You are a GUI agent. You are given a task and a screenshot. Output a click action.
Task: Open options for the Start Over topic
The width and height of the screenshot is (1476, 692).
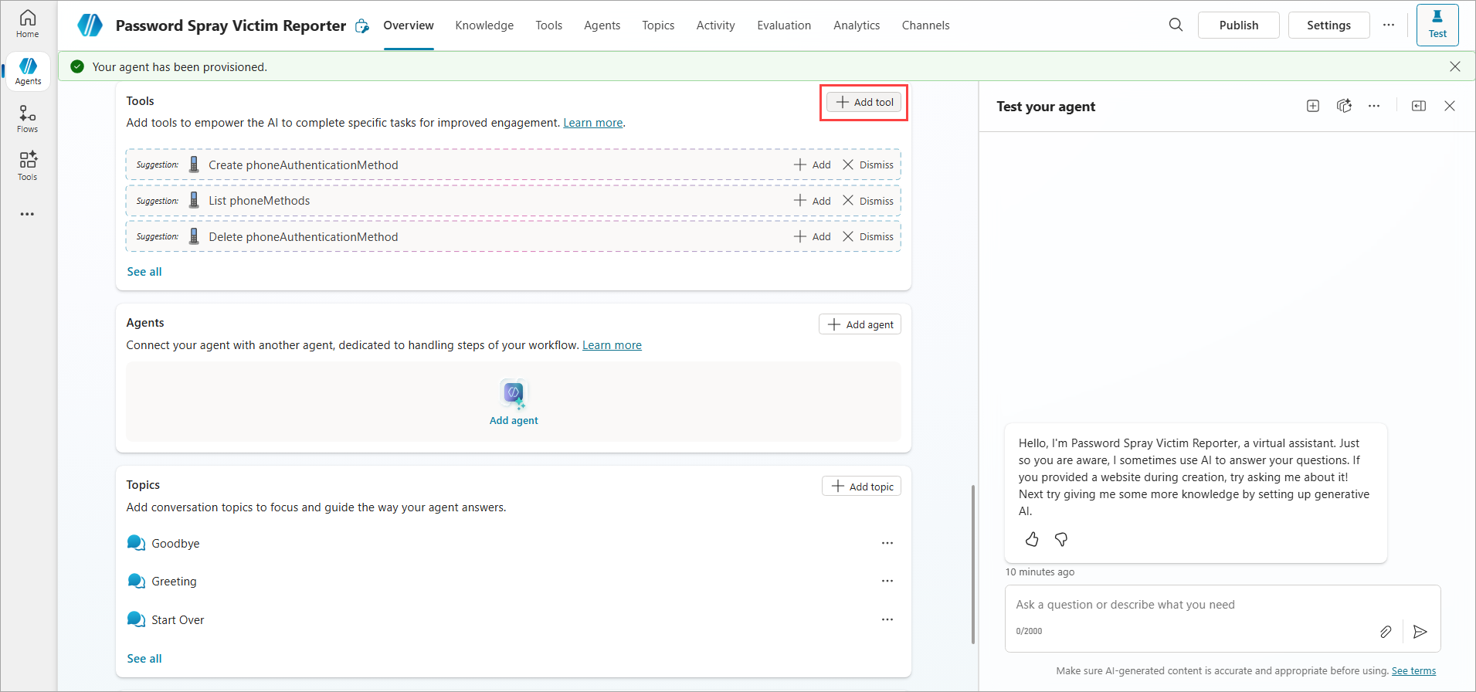[x=887, y=619]
